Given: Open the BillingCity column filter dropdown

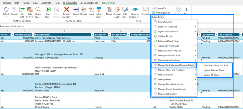Looking at the screenshot, I should click(109, 35).
